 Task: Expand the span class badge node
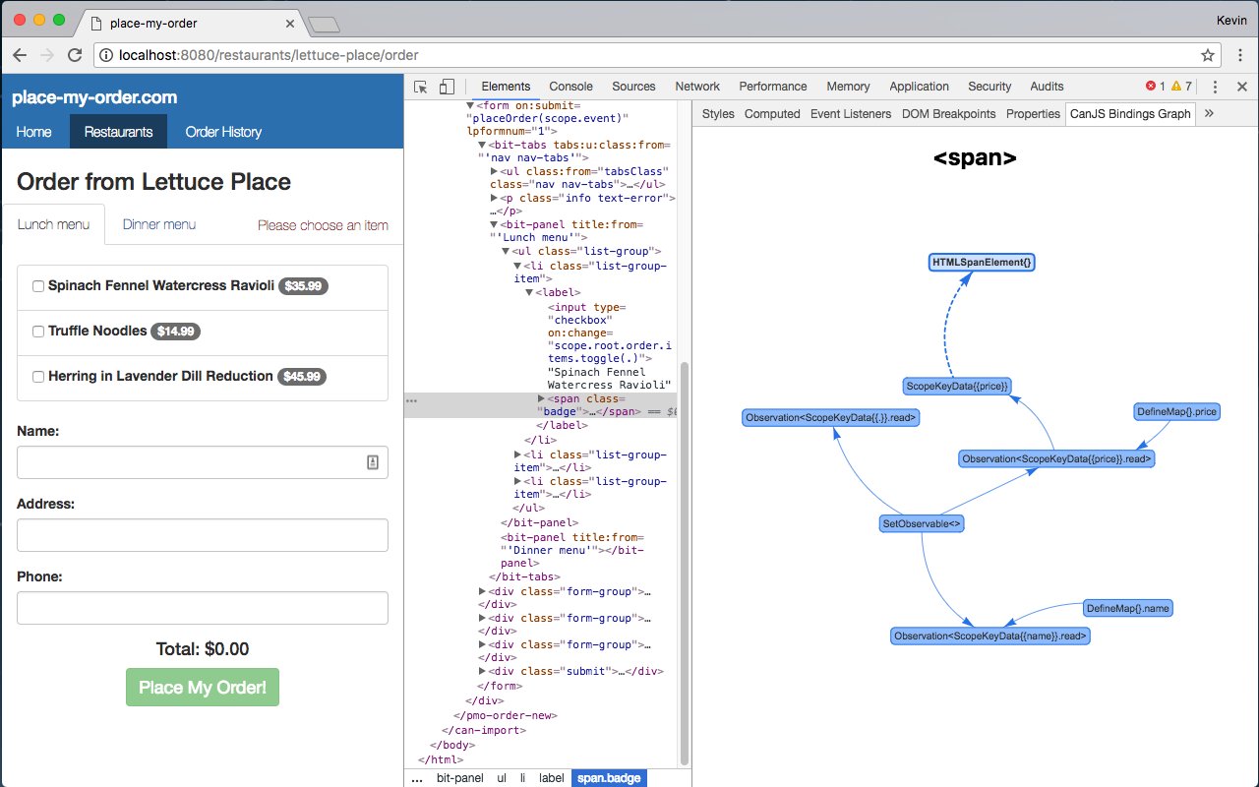[541, 398]
